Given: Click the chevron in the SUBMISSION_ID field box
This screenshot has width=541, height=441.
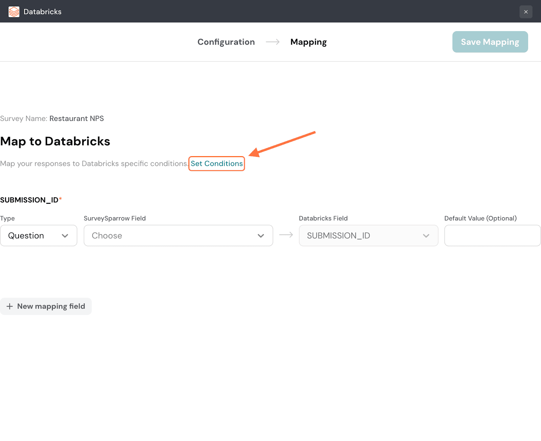Looking at the screenshot, I should pyautogui.click(x=426, y=236).
